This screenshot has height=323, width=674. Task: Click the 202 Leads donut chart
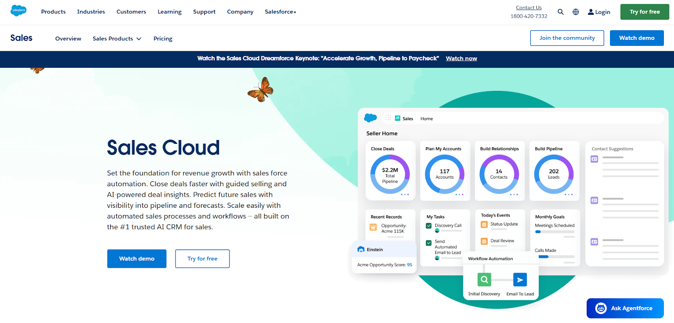(554, 174)
